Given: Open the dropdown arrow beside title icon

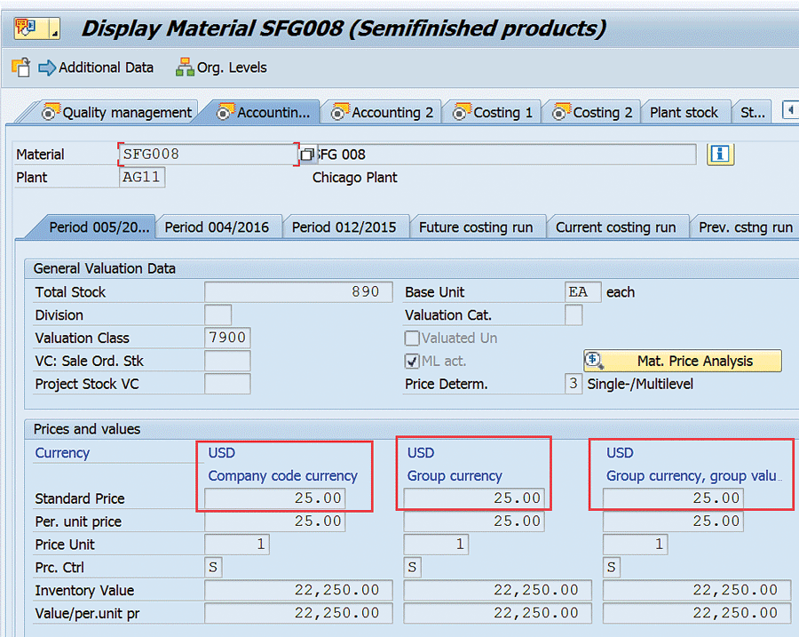Looking at the screenshot, I should 54,33.
